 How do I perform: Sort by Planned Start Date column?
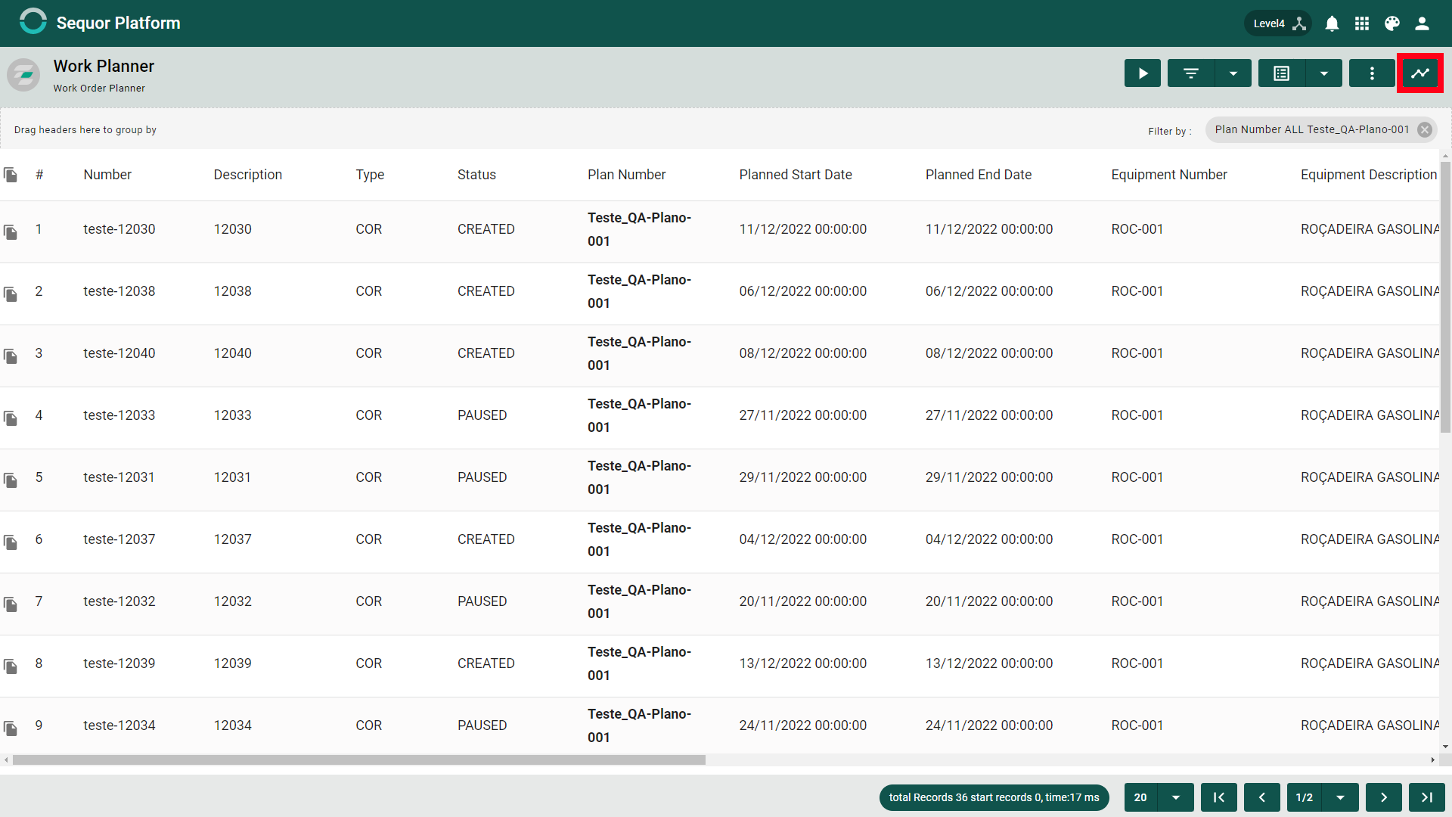click(x=796, y=175)
